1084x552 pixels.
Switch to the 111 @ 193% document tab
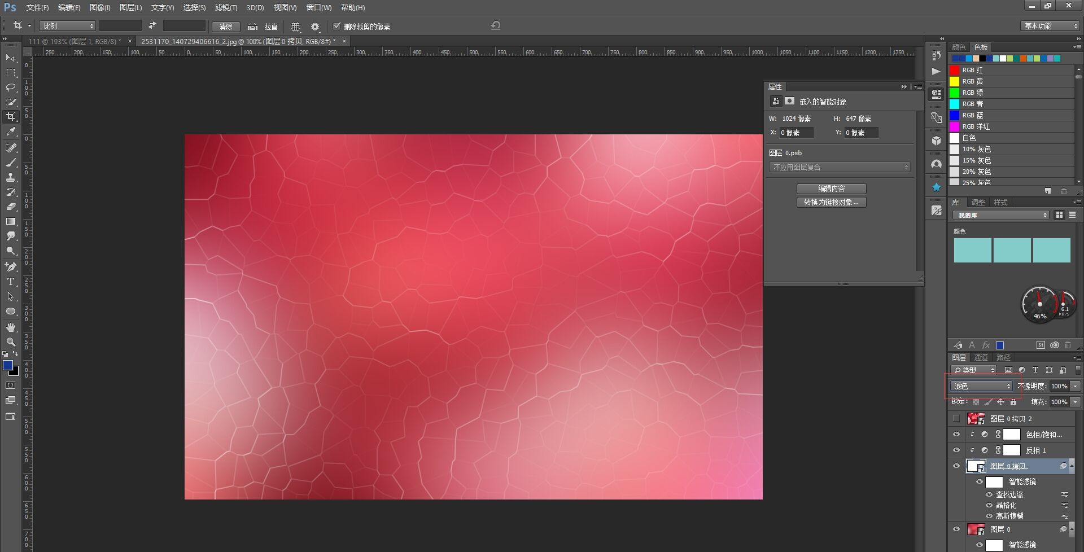pyautogui.click(x=75, y=41)
